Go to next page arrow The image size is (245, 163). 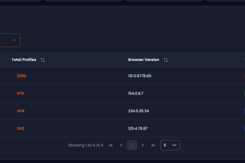(142, 145)
